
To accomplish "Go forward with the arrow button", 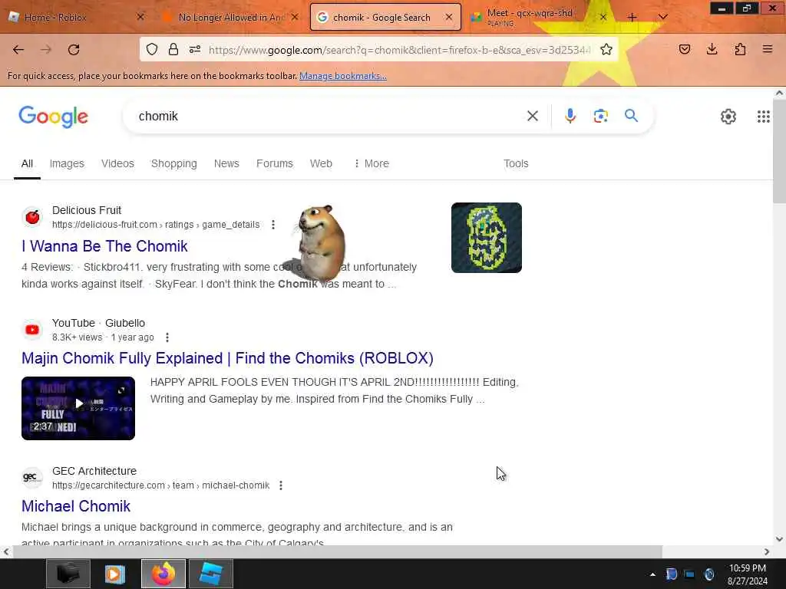I will point(45,50).
